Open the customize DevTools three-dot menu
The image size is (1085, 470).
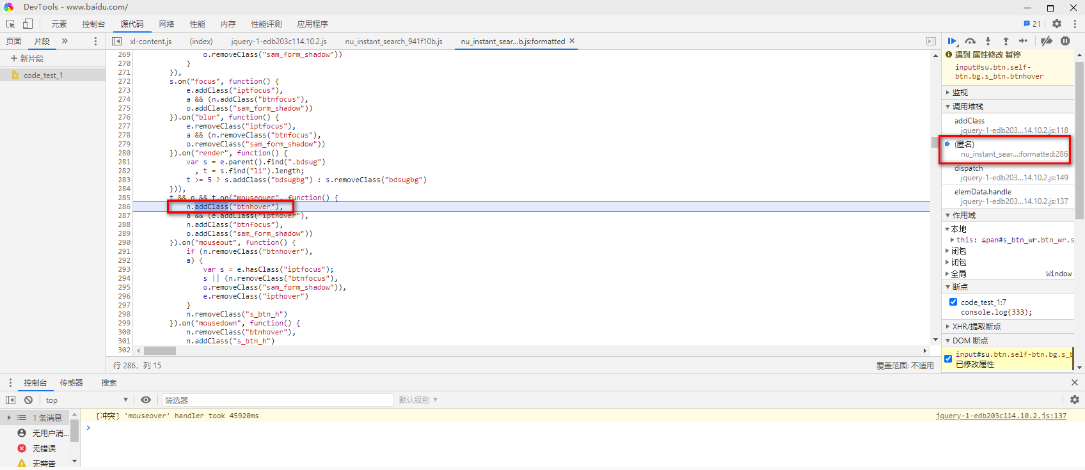point(1075,24)
